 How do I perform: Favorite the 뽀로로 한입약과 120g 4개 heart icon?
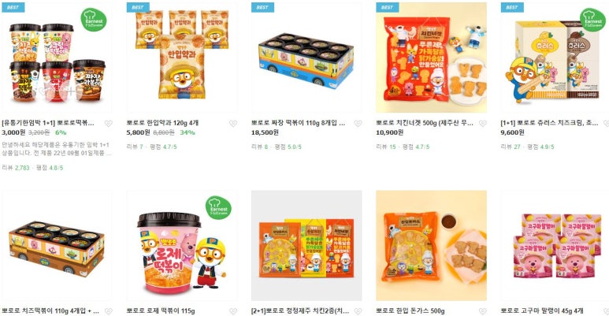233,123
